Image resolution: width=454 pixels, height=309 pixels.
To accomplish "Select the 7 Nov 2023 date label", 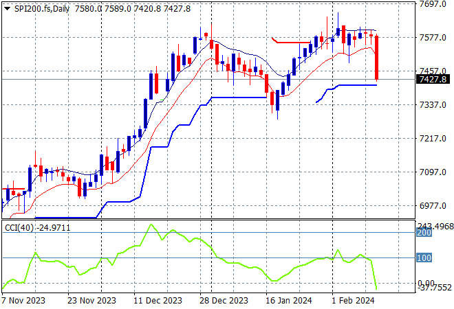I will pos(23,301).
